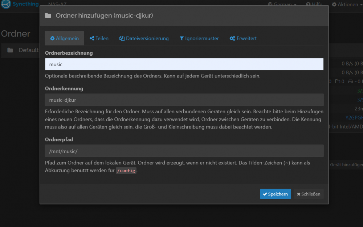Click the Syncthing logo icon
The width and height of the screenshot is (363, 227).
coord(6,4)
